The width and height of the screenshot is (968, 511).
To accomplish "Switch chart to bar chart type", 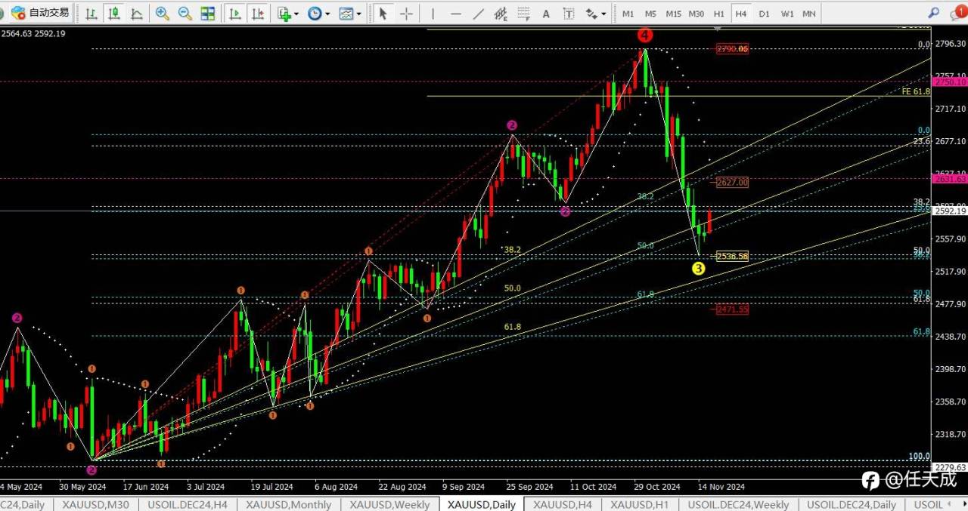I will (x=92, y=13).
